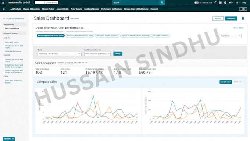Click the Units ordered value 121

64,73
